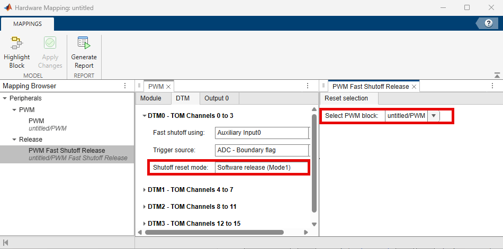Viewport: 503px width, 249px height.
Task: Open the help question mark button
Action: tap(489, 23)
